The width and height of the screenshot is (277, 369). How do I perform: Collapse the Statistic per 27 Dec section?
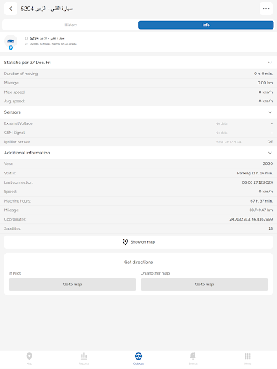[x=270, y=63]
